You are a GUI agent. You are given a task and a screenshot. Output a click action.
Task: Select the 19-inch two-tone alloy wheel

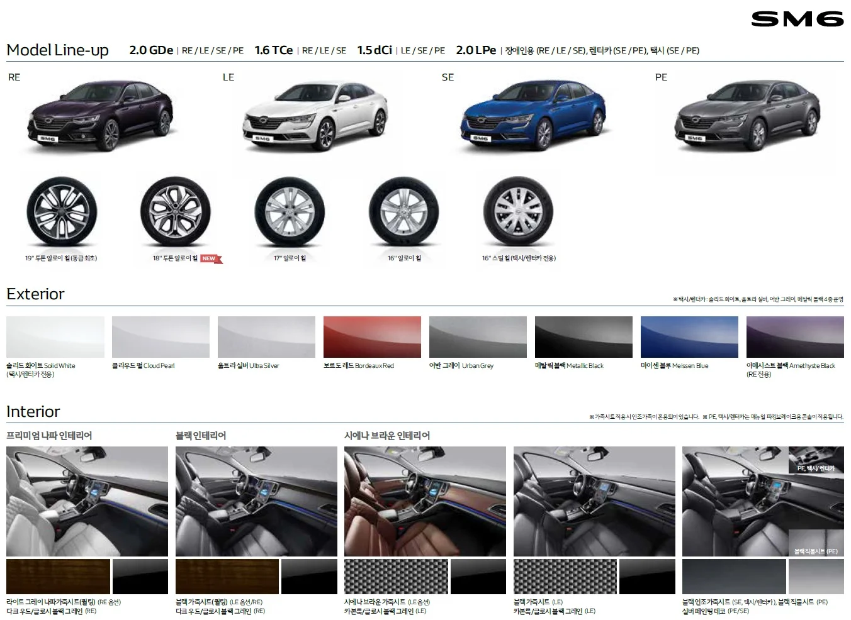(62, 211)
